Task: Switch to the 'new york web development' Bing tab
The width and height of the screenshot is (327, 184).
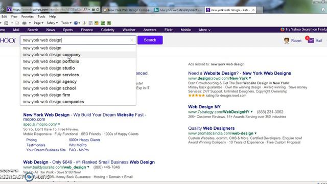Action: pos(178,10)
